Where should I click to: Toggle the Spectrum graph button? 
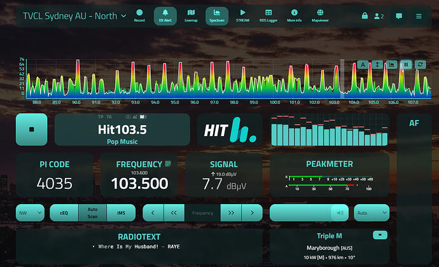coord(217,16)
